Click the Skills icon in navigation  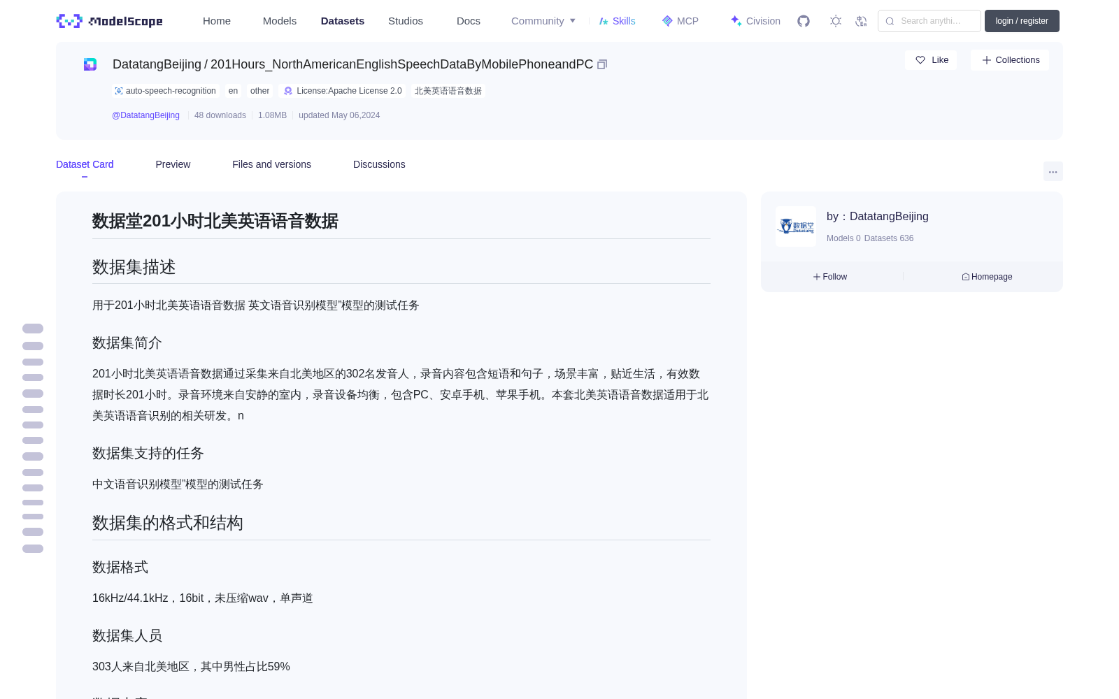click(x=604, y=21)
